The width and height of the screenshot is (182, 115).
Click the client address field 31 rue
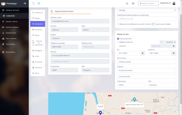(x=80, y=55)
